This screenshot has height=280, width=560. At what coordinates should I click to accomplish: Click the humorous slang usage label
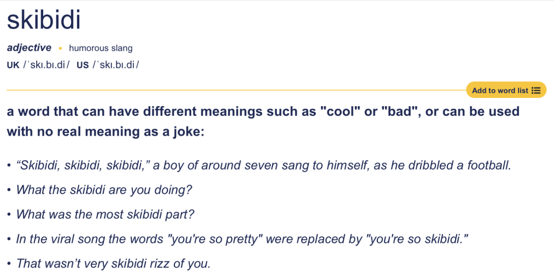[101, 48]
